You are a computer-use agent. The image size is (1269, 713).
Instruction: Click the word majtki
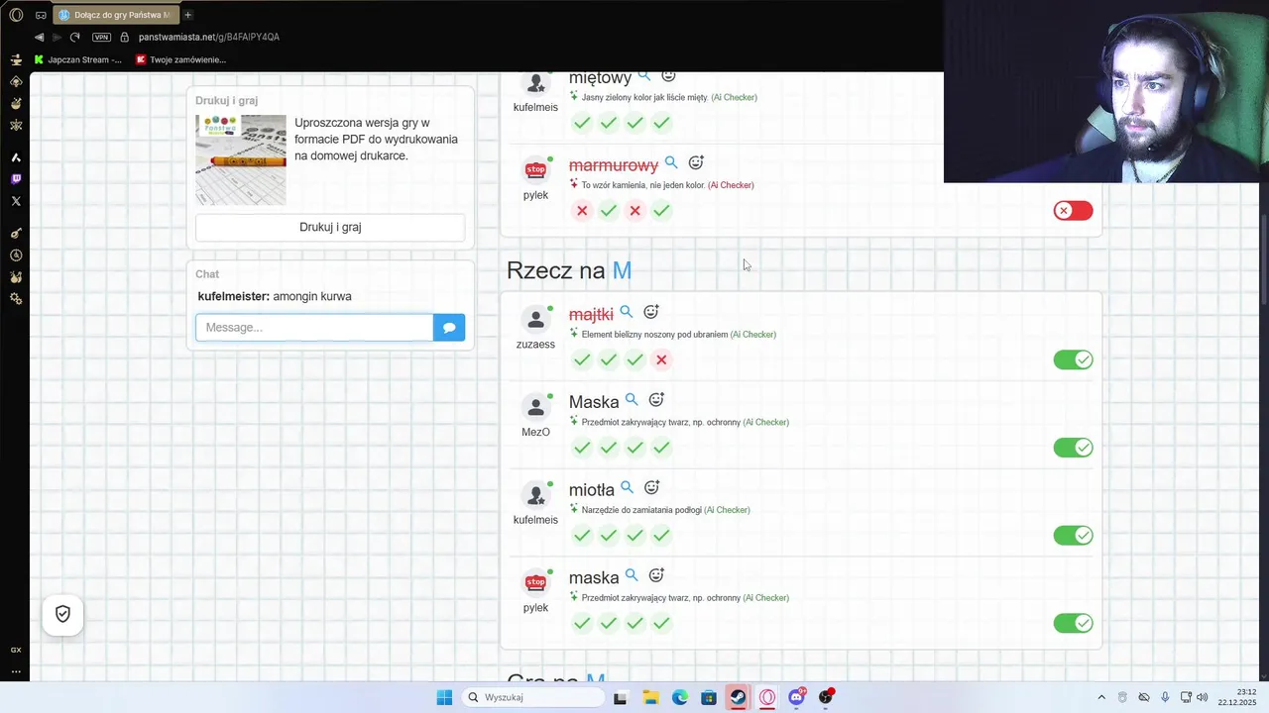pyautogui.click(x=591, y=314)
